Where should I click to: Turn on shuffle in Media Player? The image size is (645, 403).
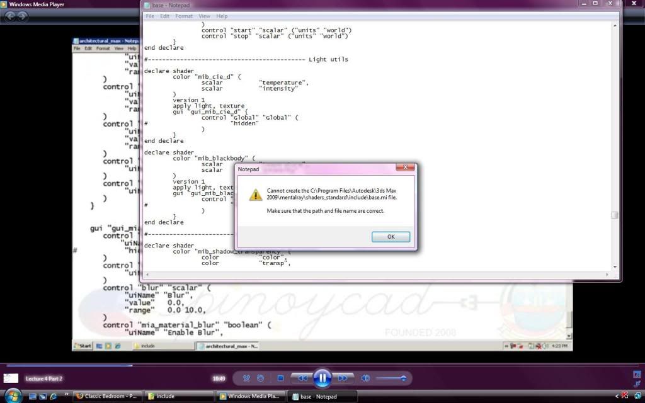tap(246, 378)
